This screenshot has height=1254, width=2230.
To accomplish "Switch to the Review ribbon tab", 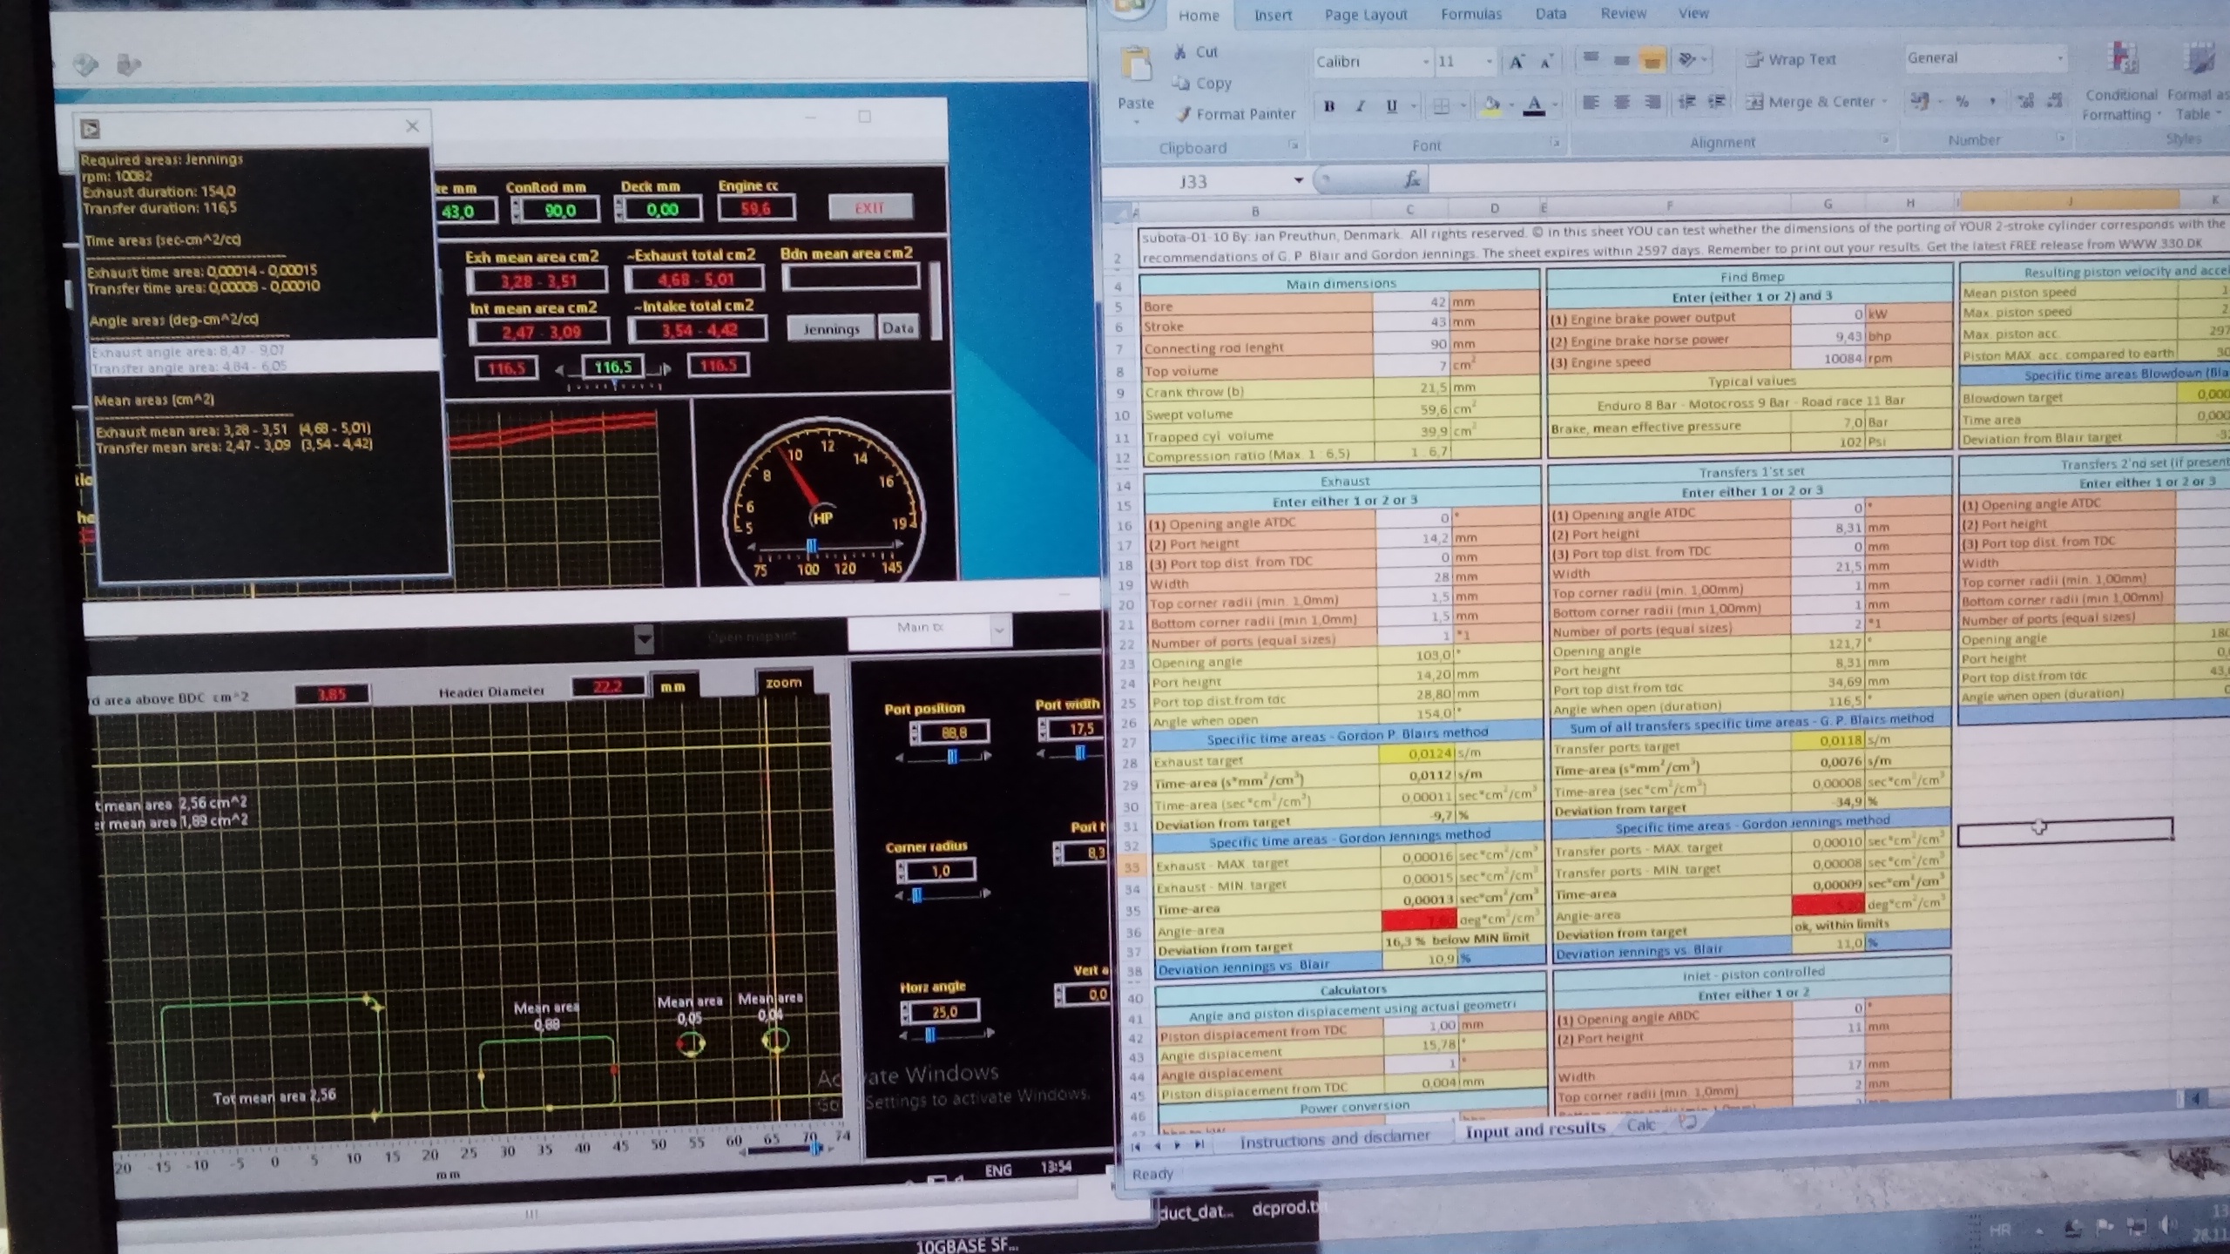I will (x=1623, y=13).
